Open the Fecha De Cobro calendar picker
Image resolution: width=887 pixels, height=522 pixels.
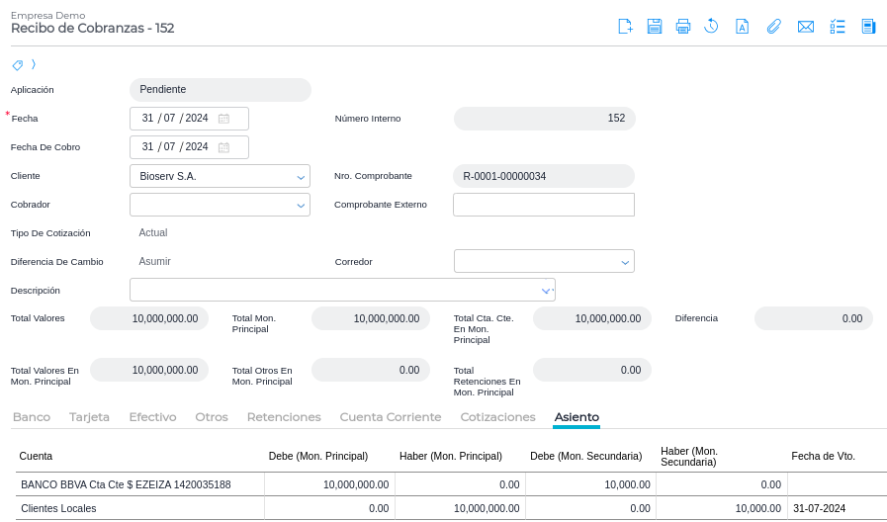[x=223, y=147]
